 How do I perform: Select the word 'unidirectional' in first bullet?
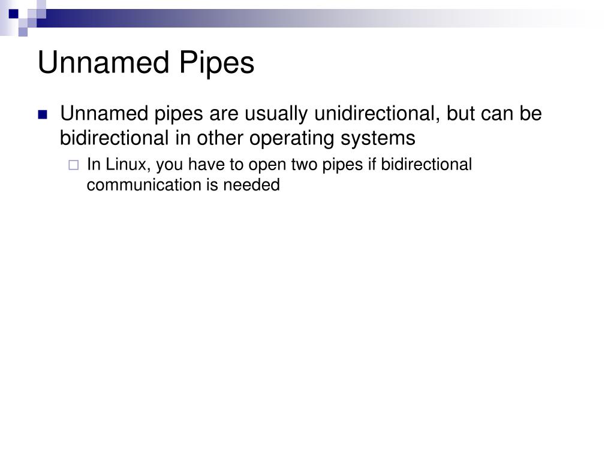pyautogui.click(x=375, y=113)
